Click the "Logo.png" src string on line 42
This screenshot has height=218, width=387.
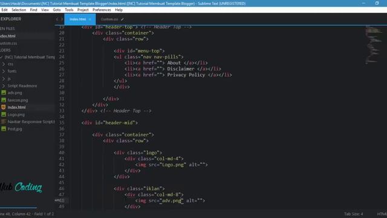point(173,165)
